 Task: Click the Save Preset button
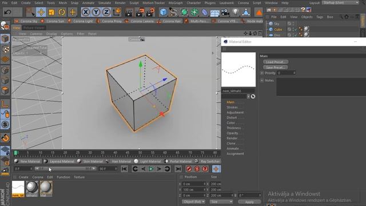[276, 68]
